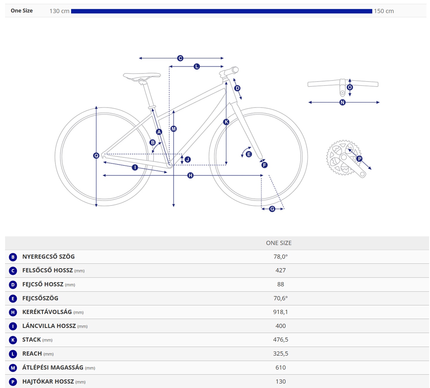Viewport: 430px width, 388px height.
Task: Click the ÁTLÉPÉSI MAGASSÁG row label
Action: tap(53, 367)
